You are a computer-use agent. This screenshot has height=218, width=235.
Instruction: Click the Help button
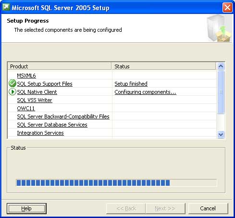26,208
